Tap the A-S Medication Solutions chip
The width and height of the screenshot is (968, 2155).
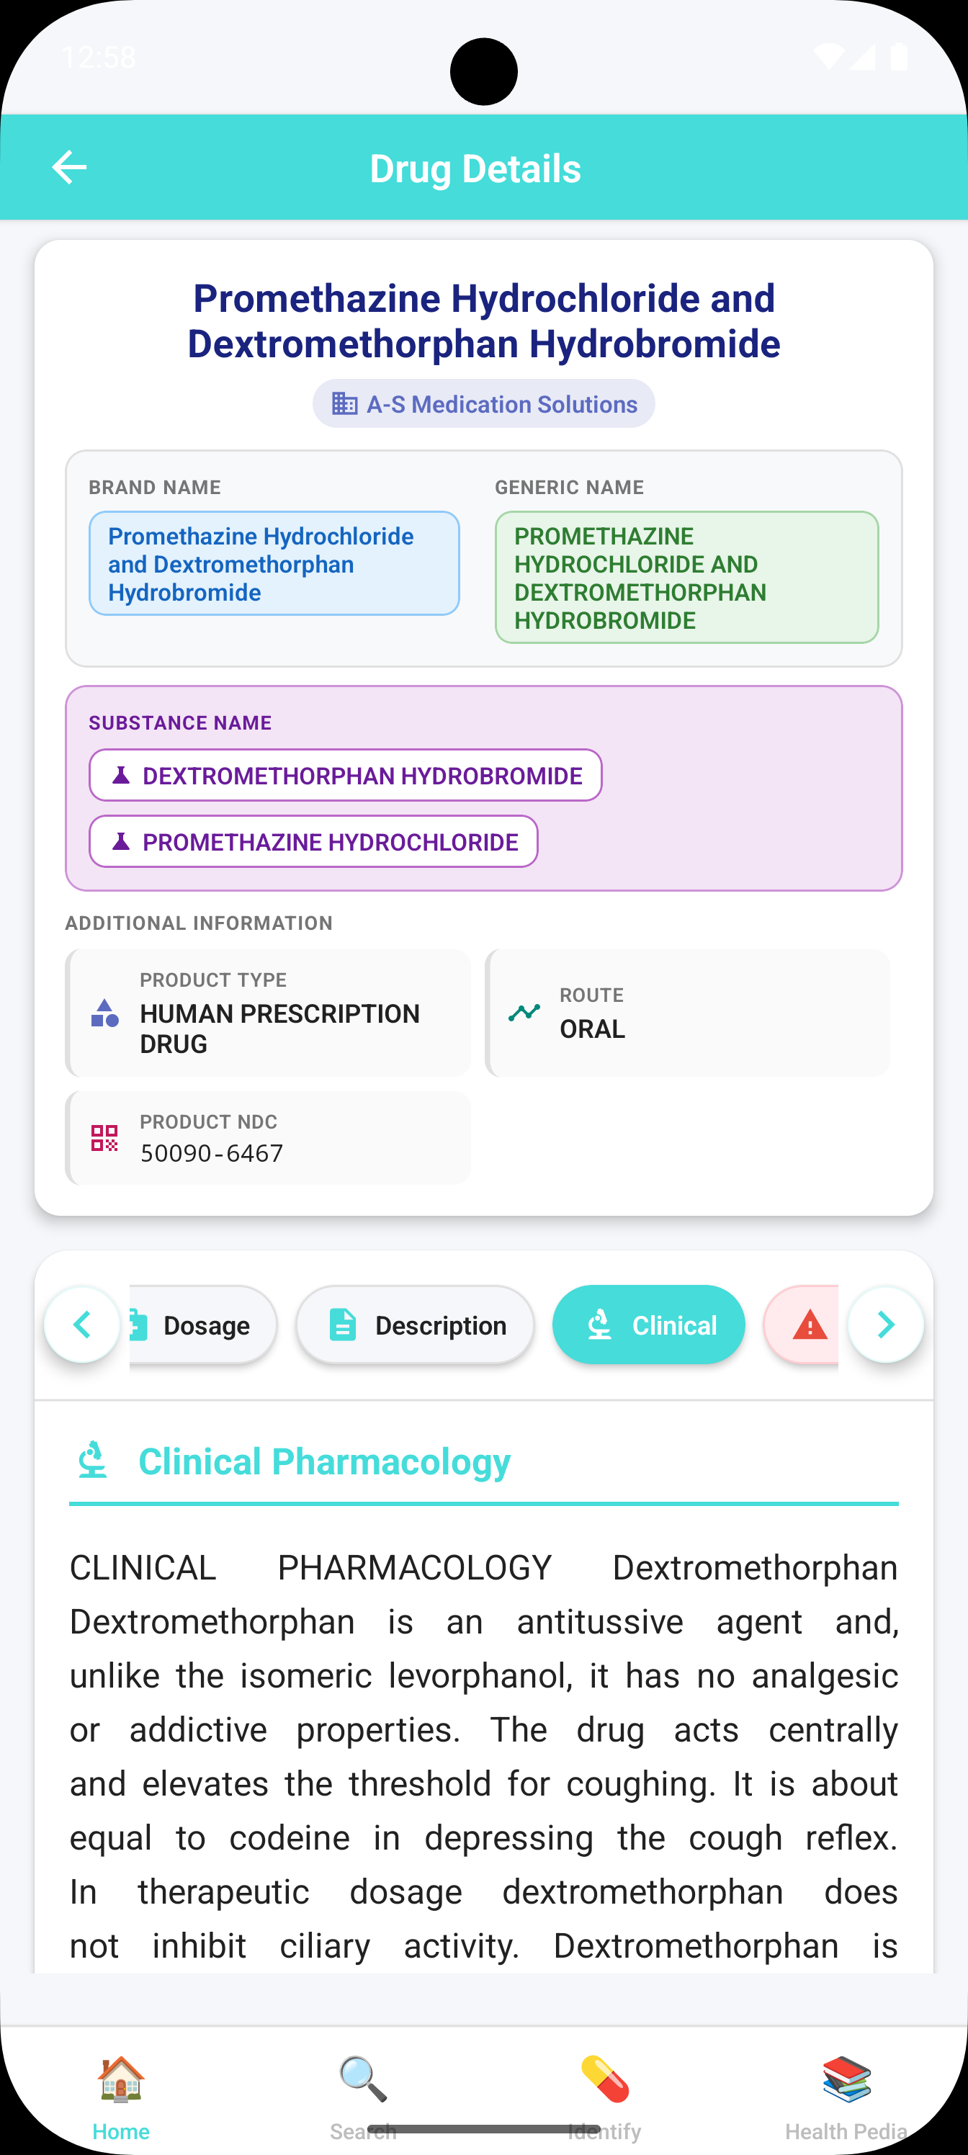pyautogui.click(x=483, y=404)
